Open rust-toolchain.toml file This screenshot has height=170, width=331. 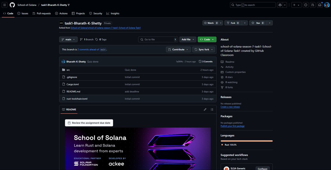coord(77,99)
